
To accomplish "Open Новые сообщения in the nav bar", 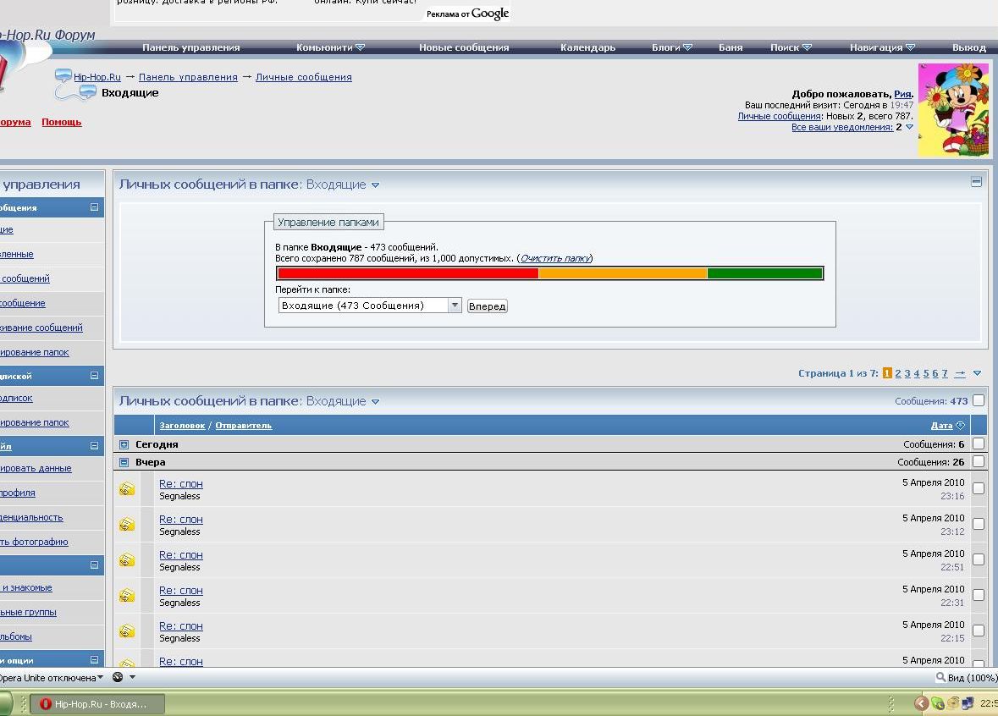I will click(464, 47).
